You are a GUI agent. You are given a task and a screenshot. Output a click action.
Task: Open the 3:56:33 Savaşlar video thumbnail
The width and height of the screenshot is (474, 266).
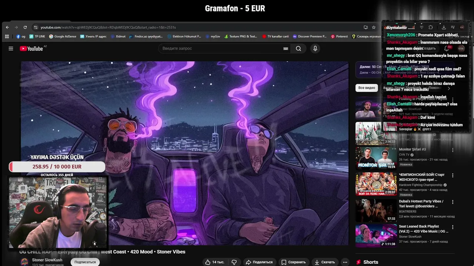pyautogui.click(x=376, y=133)
